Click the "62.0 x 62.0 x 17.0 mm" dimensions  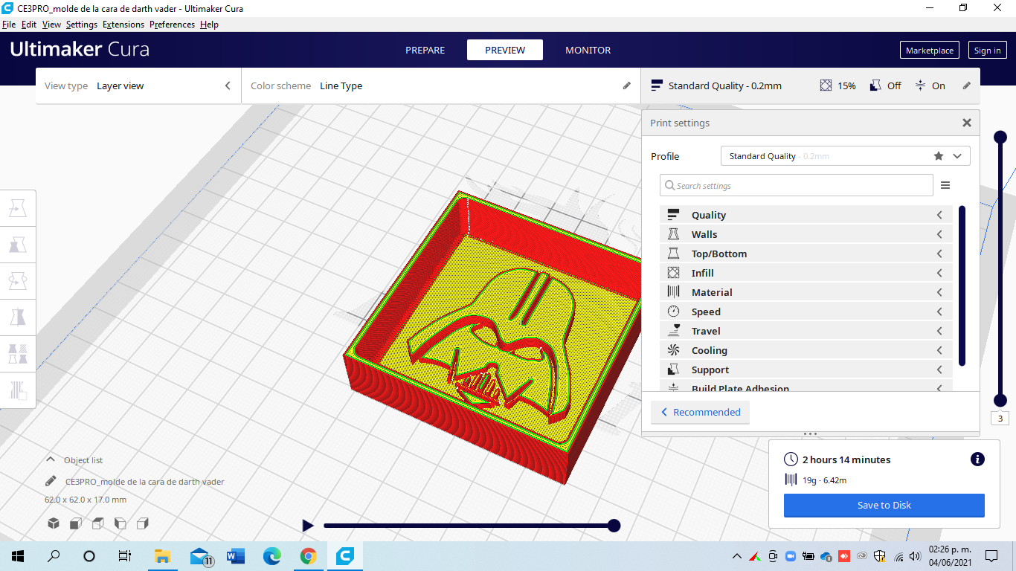[x=86, y=500]
